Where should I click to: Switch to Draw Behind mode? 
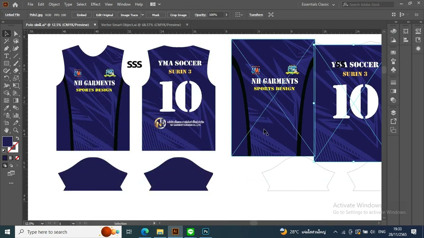(11, 166)
